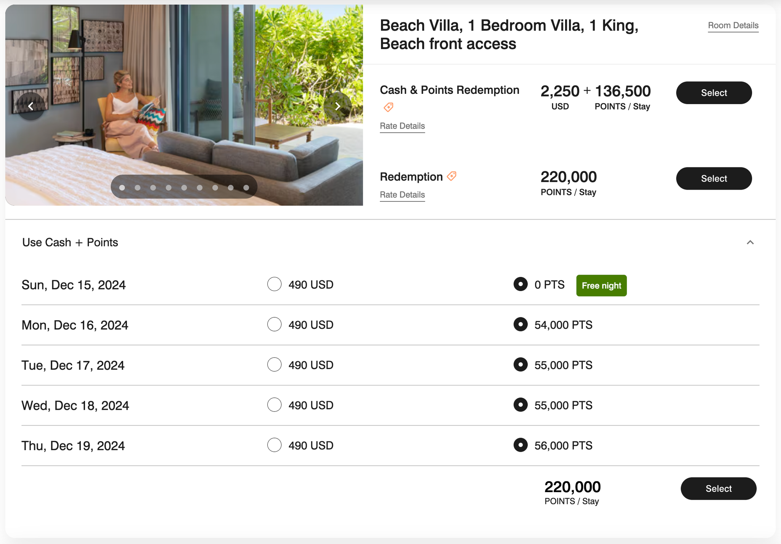Open Rate Details under Redemption
The width and height of the screenshot is (781, 544).
pos(402,195)
